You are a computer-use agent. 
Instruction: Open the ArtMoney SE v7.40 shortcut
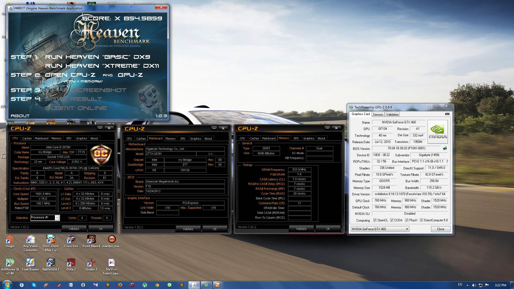click(x=10, y=267)
